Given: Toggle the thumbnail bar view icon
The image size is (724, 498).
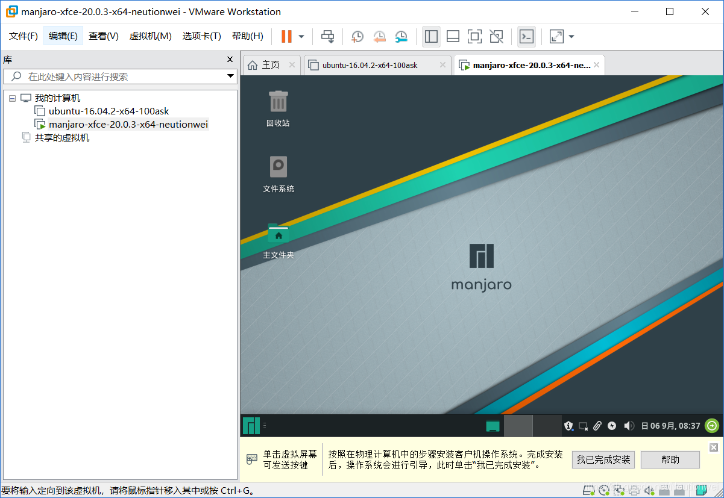Looking at the screenshot, I should 453,37.
